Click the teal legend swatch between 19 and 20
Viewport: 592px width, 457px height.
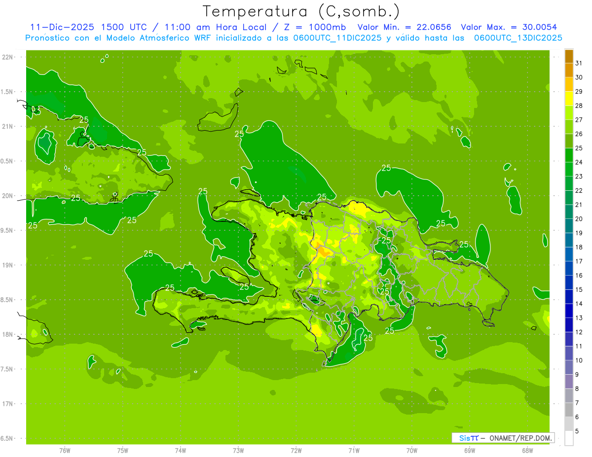(x=569, y=226)
